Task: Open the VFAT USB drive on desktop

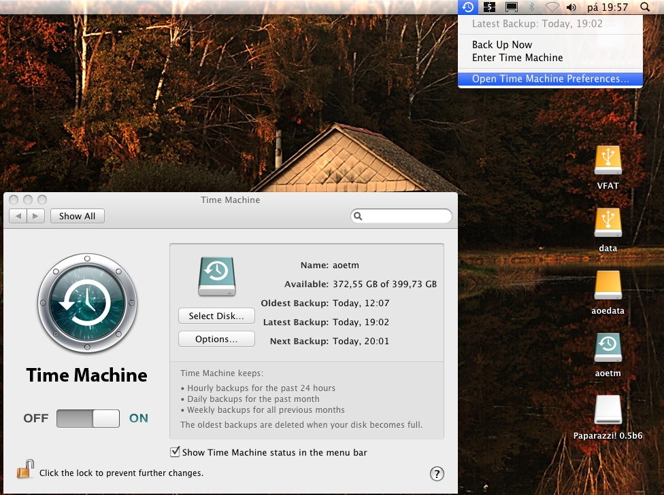Action: (608, 161)
